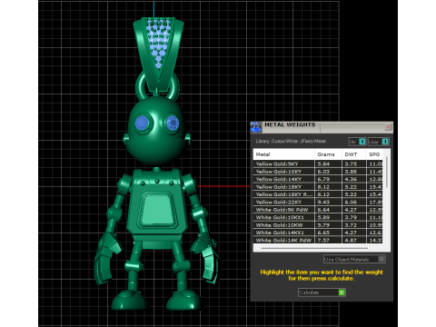The height and width of the screenshot is (327, 436).
Task: Click the 7.57 grams value
Action: tap(323, 240)
